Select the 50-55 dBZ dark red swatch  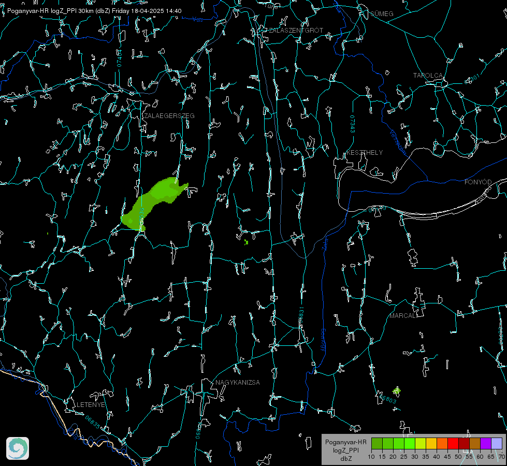point(463,443)
